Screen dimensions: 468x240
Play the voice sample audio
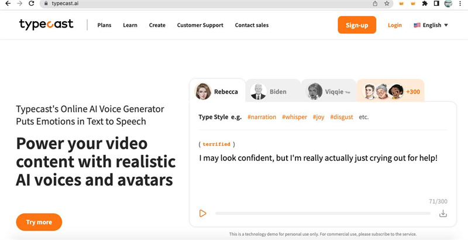(x=202, y=214)
